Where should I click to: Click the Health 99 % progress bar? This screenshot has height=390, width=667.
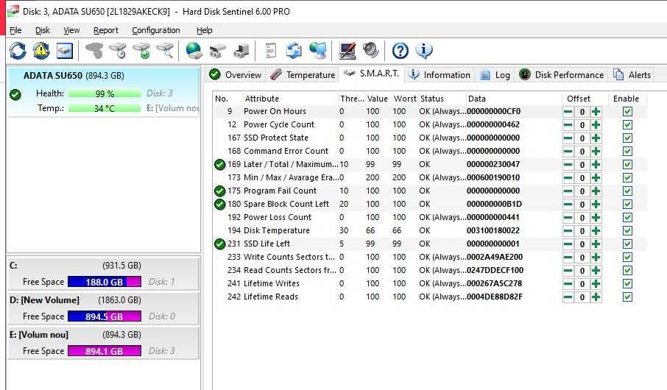point(105,93)
